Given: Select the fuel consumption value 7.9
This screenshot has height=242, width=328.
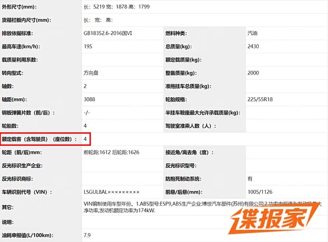Looking at the screenshot, I should point(87,235).
